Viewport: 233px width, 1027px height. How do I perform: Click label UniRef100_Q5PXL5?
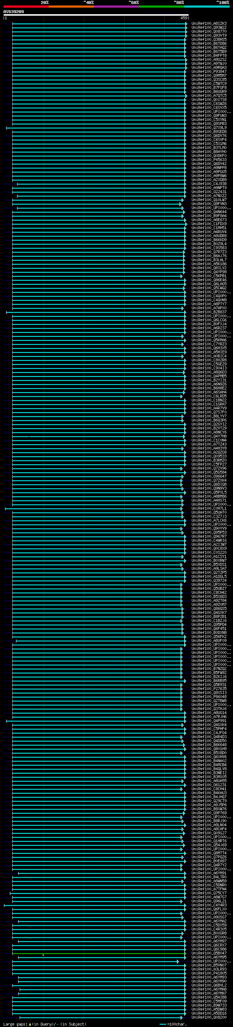click(x=209, y=493)
